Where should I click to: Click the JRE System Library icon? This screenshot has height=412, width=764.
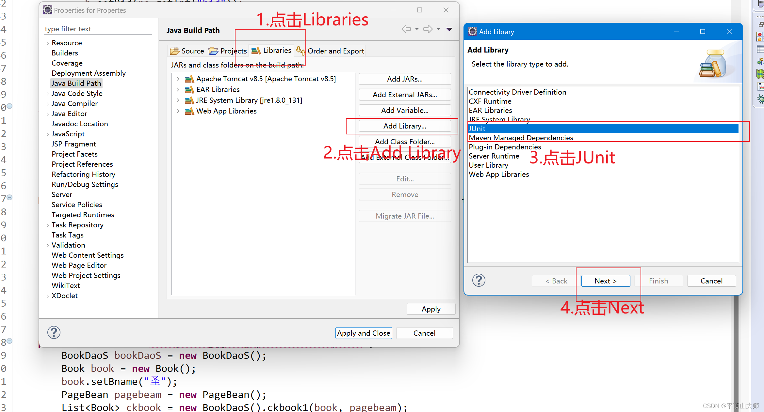pyautogui.click(x=189, y=100)
